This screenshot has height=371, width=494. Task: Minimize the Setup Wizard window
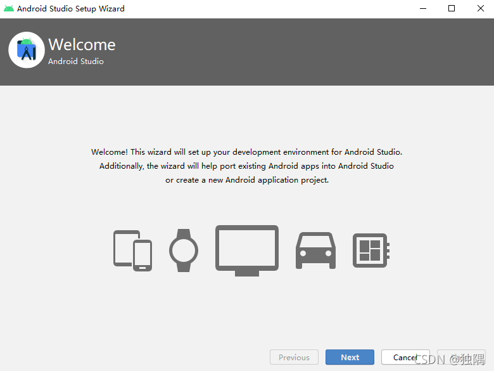[x=423, y=8]
